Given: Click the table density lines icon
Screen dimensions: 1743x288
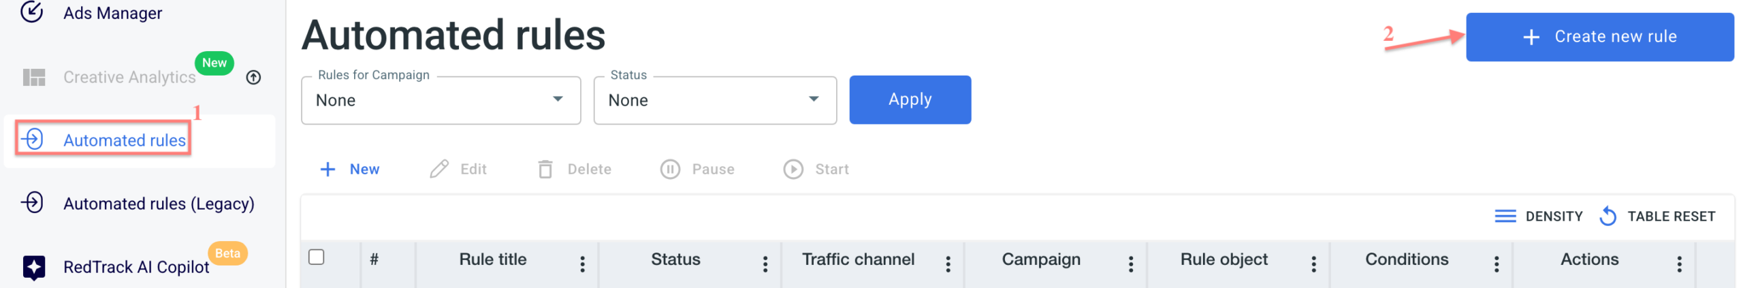Looking at the screenshot, I should click(x=1505, y=217).
